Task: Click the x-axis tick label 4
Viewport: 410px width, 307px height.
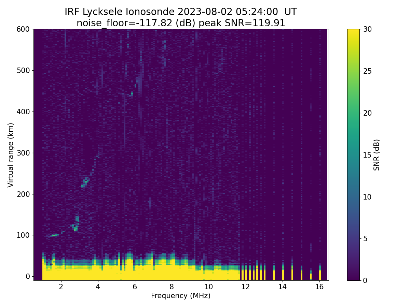Action: [x=98, y=287]
